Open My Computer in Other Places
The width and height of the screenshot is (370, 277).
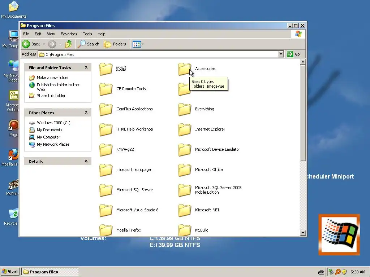coord(48,137)
